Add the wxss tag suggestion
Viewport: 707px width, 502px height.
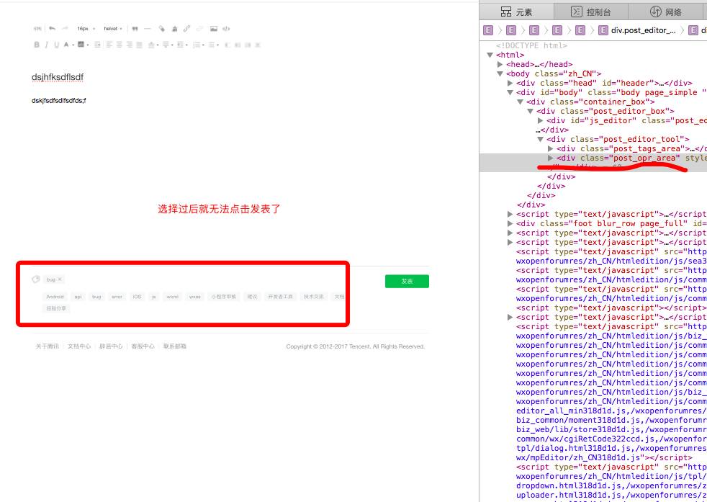click(x=195, y=297)
